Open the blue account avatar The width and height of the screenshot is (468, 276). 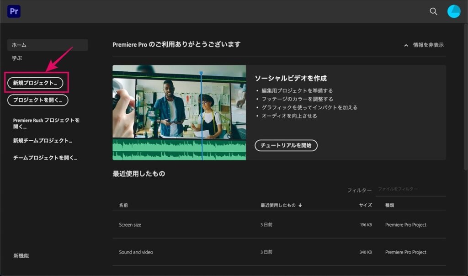point(454,11)
